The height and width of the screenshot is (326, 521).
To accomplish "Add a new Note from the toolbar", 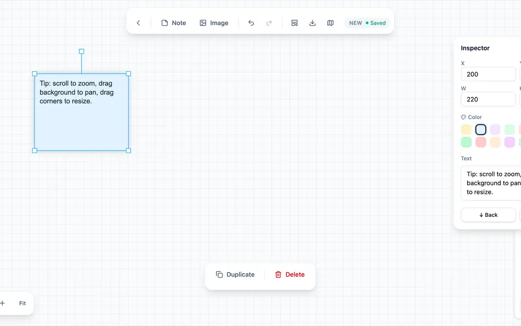I will (174, 23).
